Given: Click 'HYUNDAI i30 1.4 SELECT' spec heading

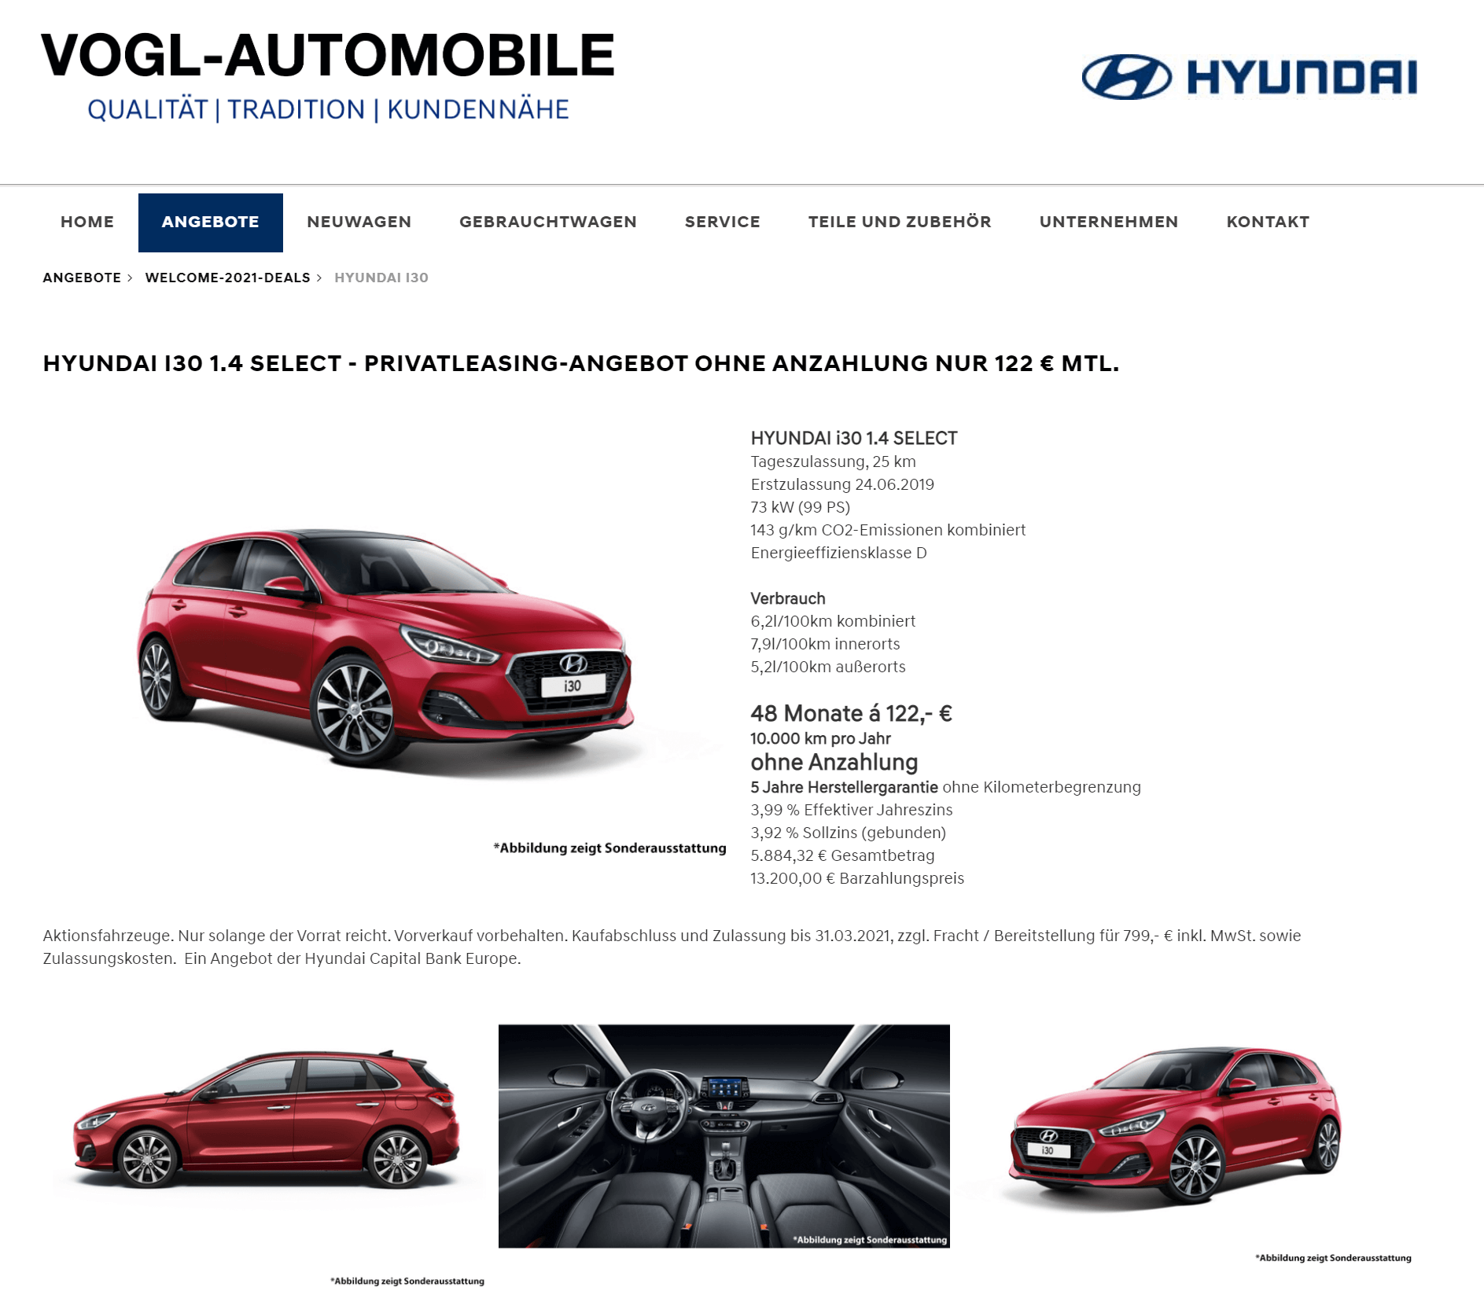Looking at the screenshot, I should [854, 438].
